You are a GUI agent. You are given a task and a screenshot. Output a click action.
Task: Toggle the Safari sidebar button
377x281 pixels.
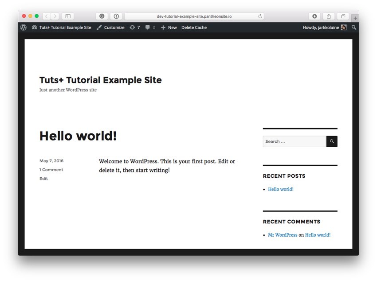[68, 16]
